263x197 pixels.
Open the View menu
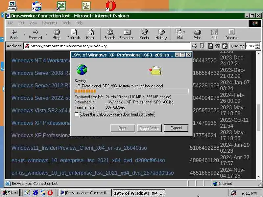(x=33, y=23)
